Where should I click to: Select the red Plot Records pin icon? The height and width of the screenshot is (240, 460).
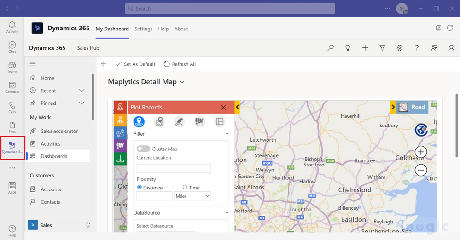point(120,107)
